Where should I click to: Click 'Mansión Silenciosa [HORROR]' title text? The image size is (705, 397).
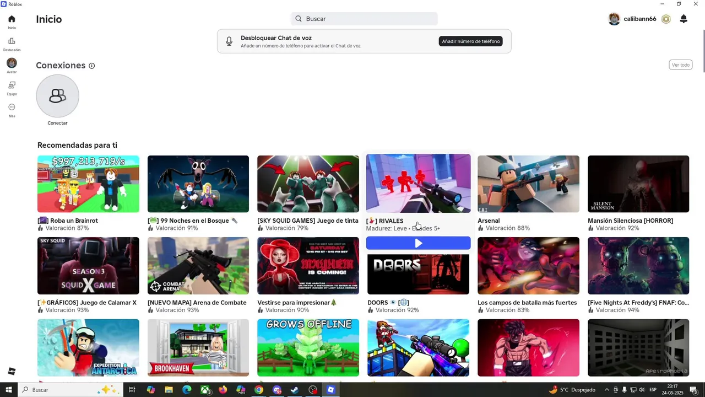click(x=630, y=221)
